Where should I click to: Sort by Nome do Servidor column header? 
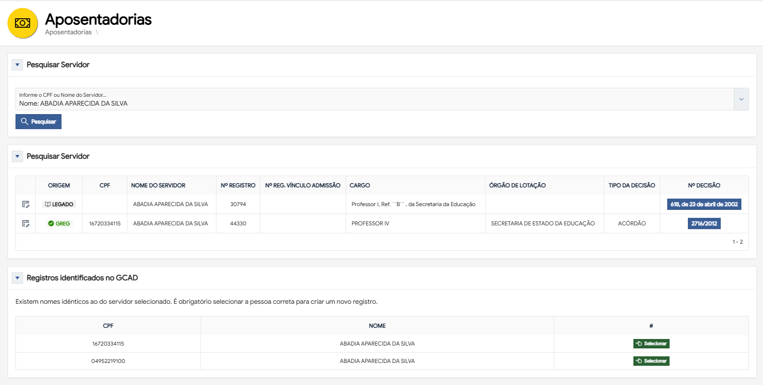[x=158, y=185]
